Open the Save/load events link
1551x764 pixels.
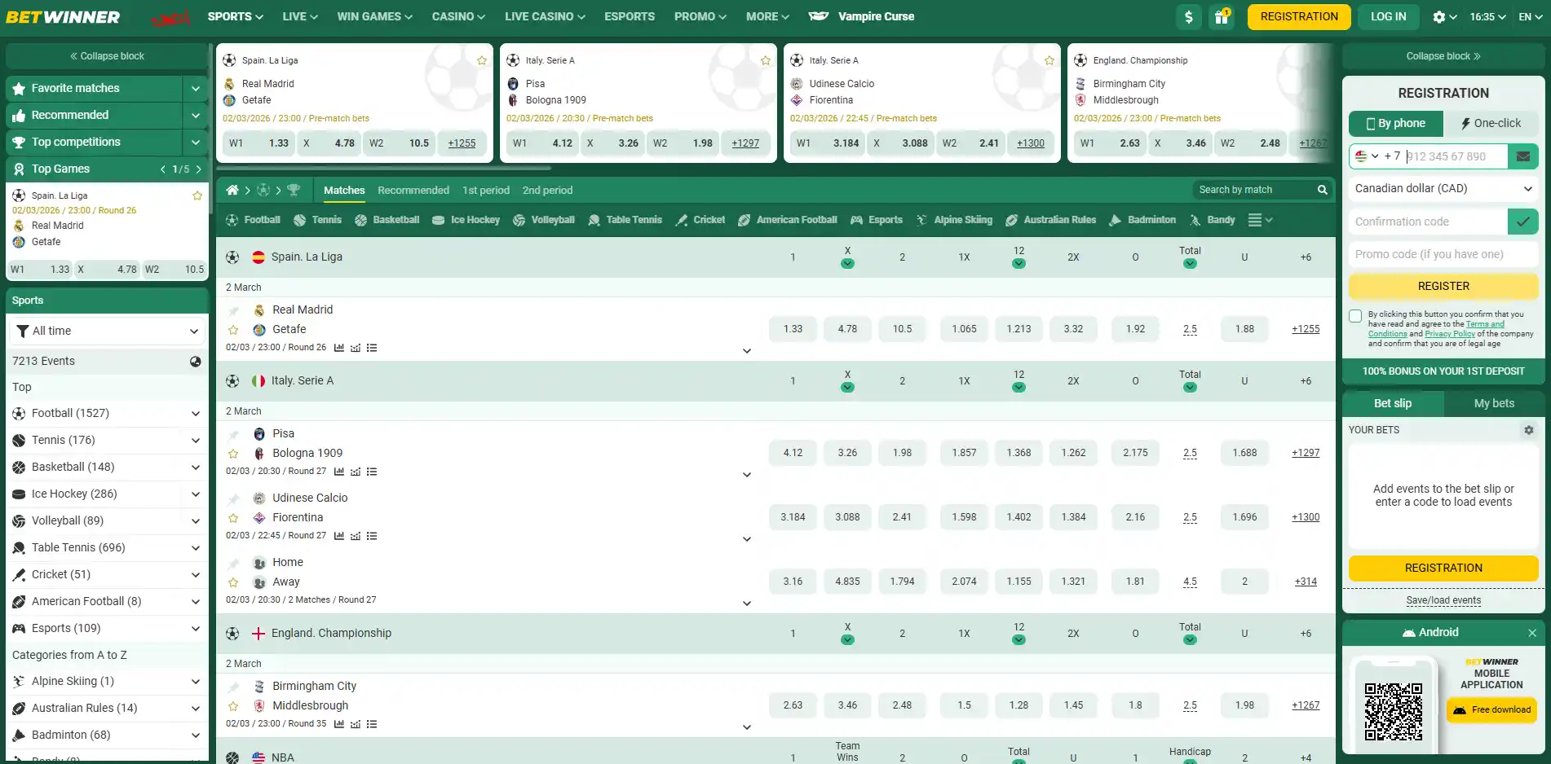[1443, 600]
